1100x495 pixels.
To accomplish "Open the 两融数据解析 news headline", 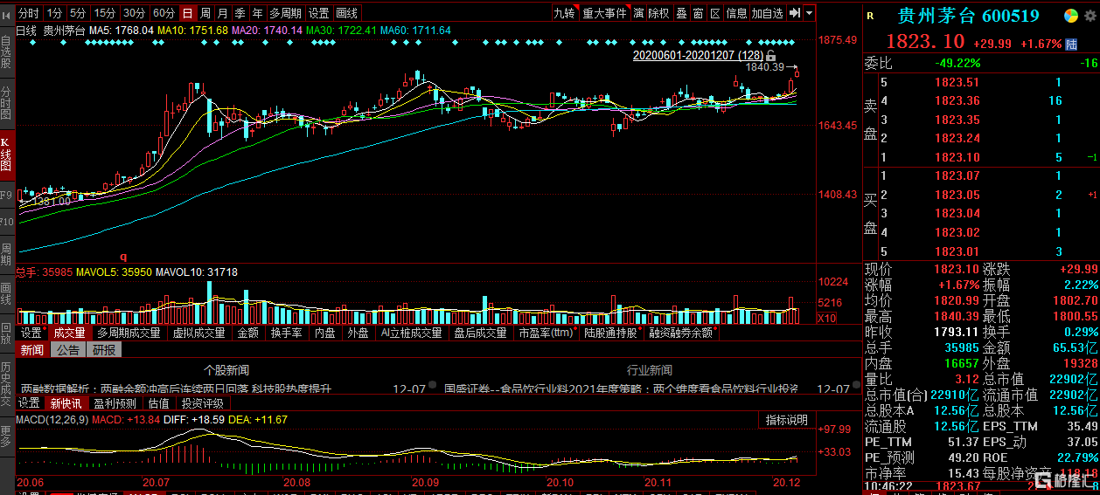I will click(175, 388).
